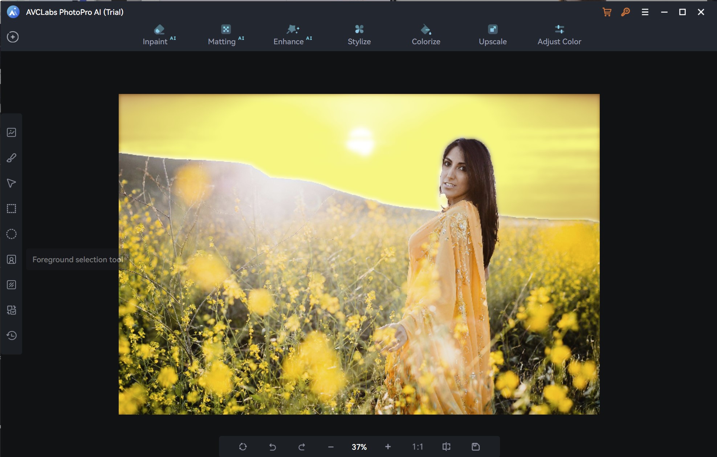
Task: Toggle the before-after comparison view
Action: click(446, 446)
